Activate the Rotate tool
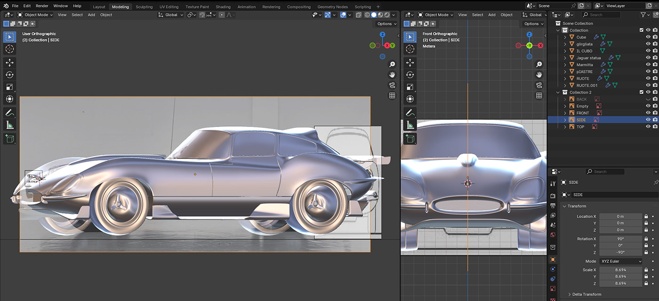Screen dimensions: 659x301 9,74
